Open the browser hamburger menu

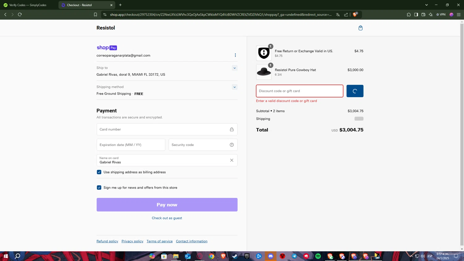click(459, 15)
